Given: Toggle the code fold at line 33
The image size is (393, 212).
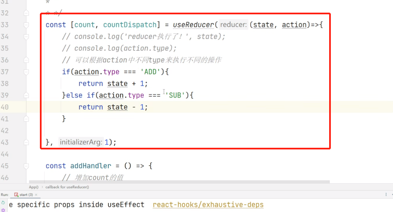Looking at the screenshot, I should (27, 24).
